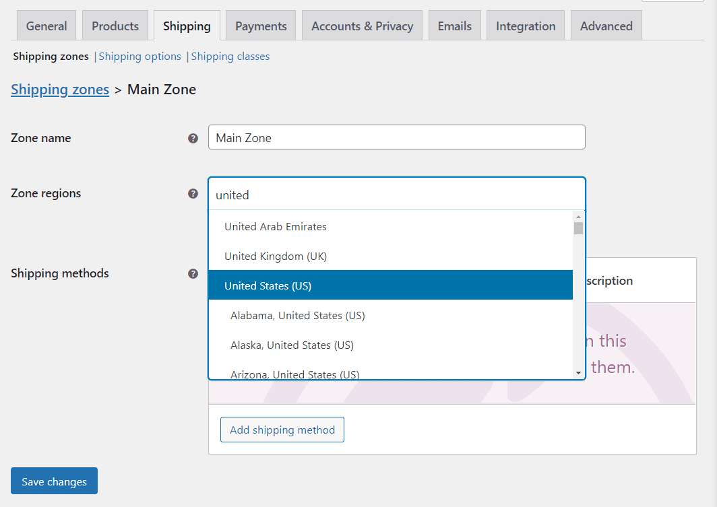Click the Zone name help icon
The width and height of the screenshot is (717, 507).
[193, 138]
